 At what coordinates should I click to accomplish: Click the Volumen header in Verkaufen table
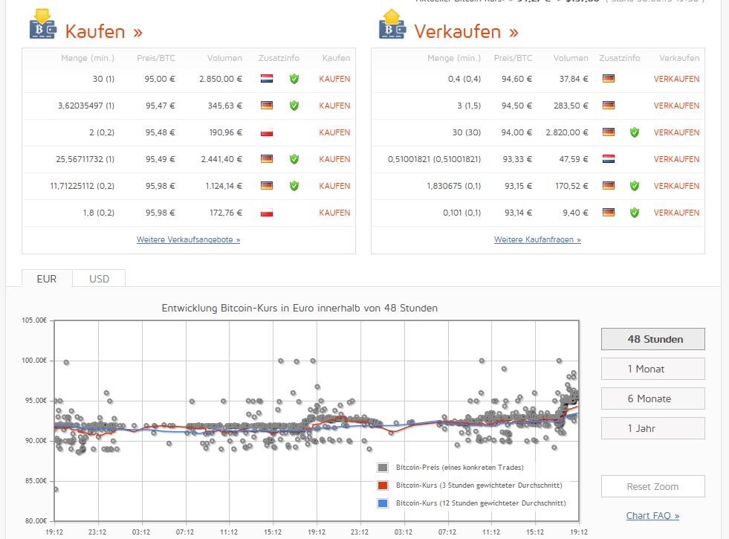pos(571,58)
